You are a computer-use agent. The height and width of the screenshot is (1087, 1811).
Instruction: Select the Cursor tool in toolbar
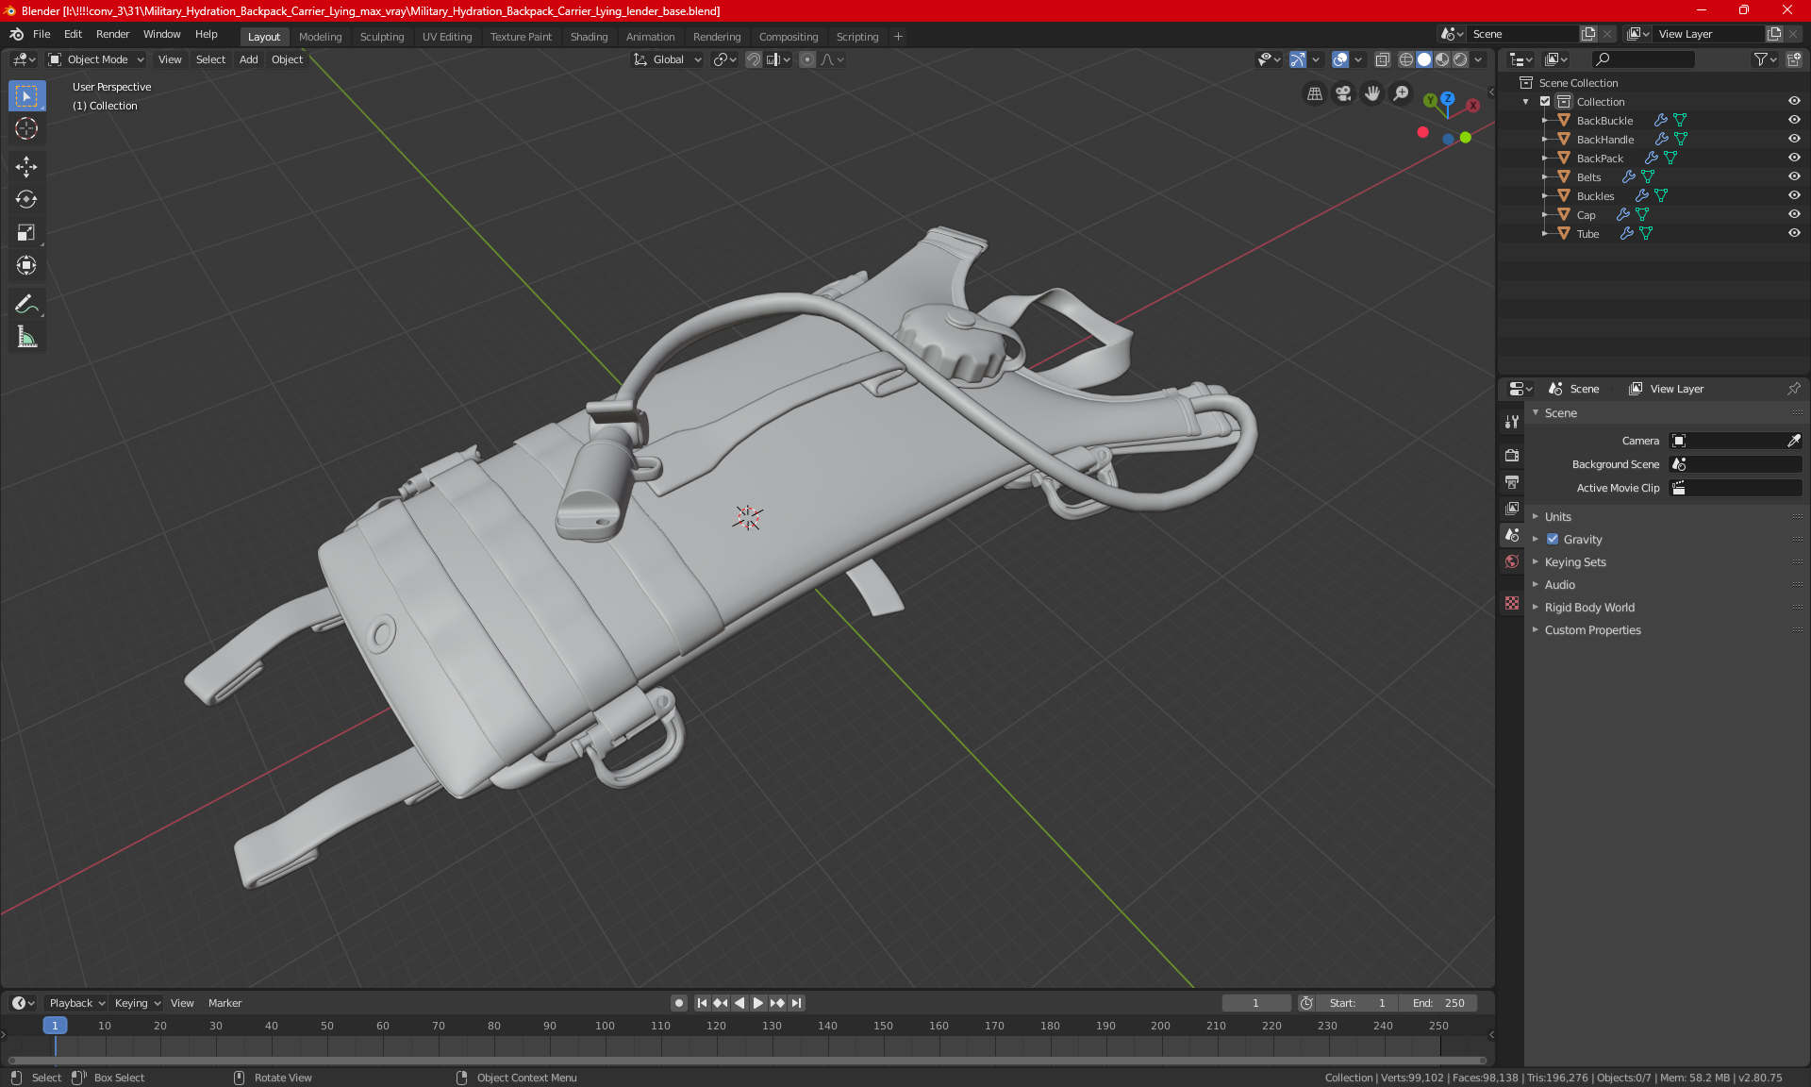click(26, 129)
